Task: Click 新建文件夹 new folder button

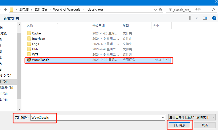Action: click(11, 18)
